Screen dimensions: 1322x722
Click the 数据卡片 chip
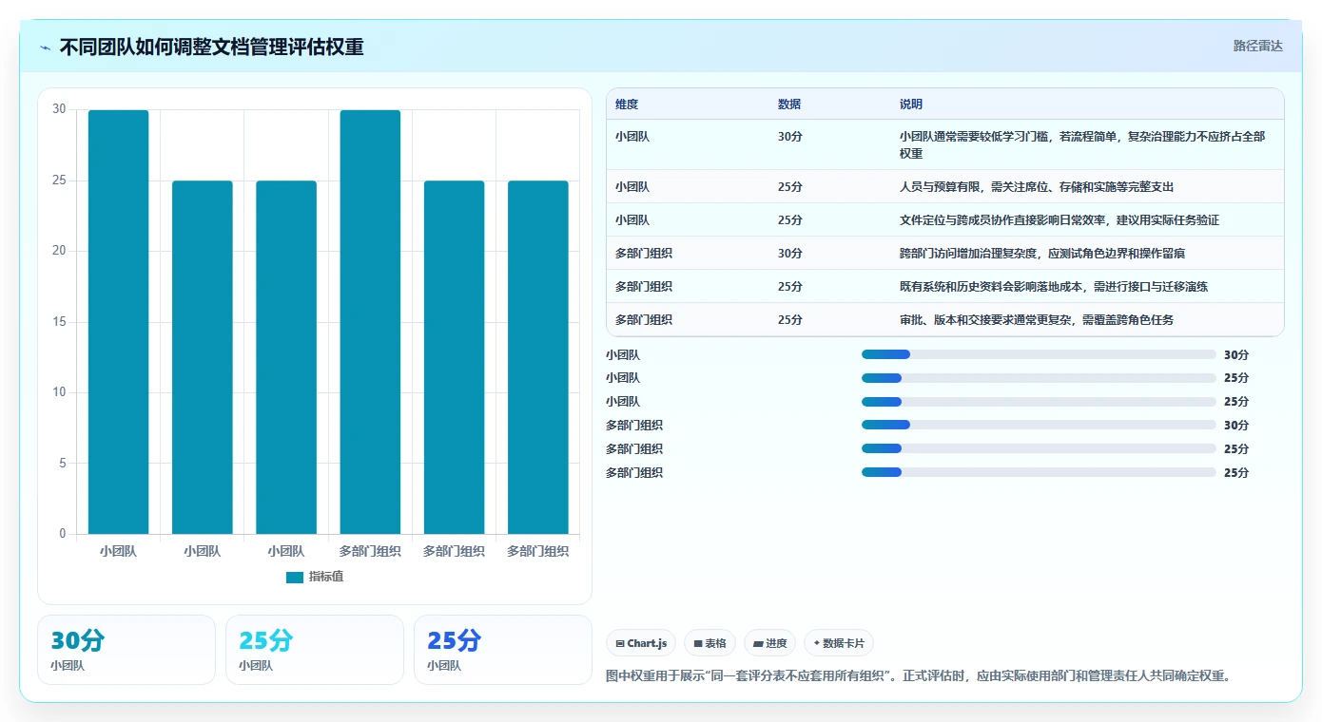(x=839, y=643)
